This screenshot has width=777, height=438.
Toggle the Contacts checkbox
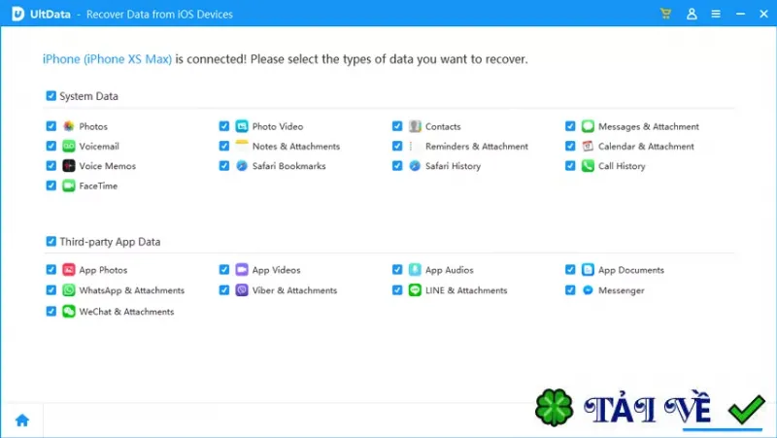tap(397, 126)
